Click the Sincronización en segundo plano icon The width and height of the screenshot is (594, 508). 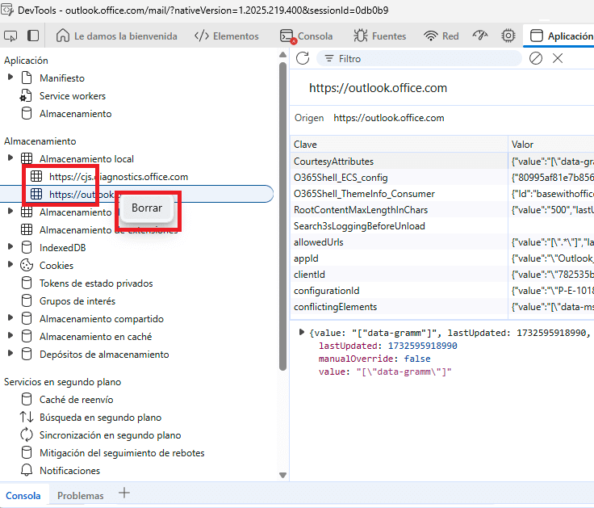click(27, 435)
